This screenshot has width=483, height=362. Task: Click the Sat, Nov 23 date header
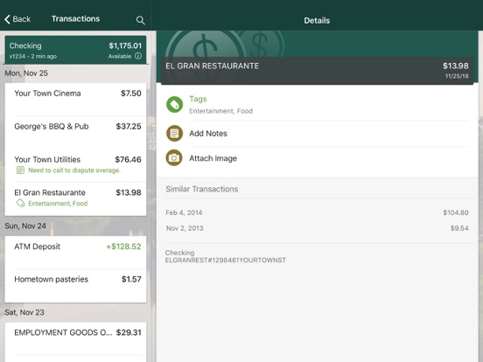click(24, 312)
